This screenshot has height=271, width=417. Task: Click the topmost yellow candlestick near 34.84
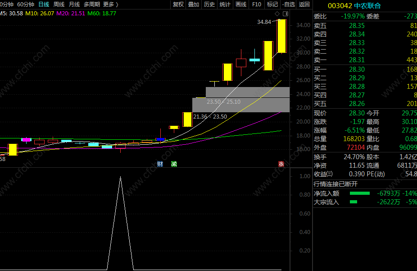pyautogui.click(x=281, y=36)
